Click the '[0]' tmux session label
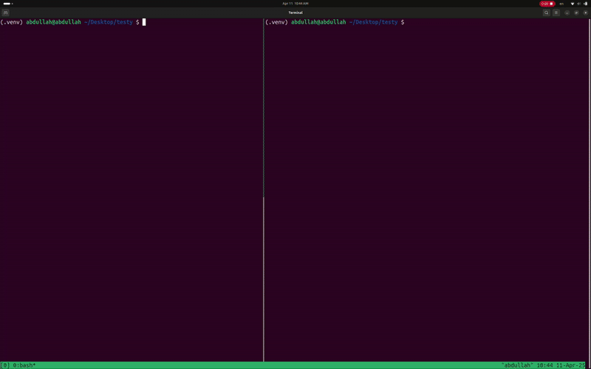The height and width of the screenshot is (369, 591). click(5, 365)
